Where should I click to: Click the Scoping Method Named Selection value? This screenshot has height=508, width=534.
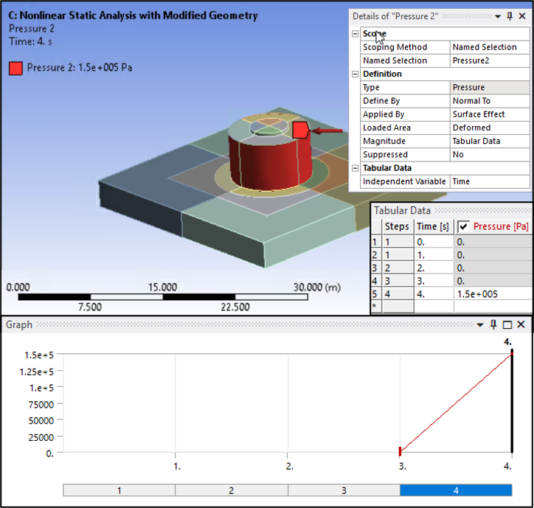pyautogui.click(x=489, y=47)
